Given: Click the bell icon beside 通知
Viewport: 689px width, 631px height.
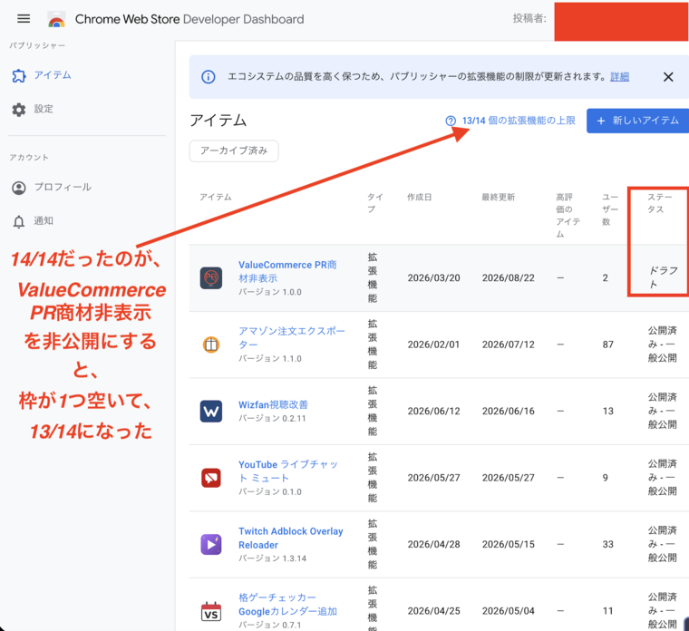Looking at the screenshot, I should tap(19, 222).
